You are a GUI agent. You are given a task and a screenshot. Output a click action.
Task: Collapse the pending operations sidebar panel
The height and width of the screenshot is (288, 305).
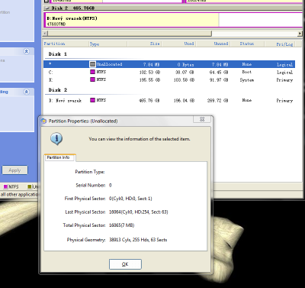click(27, 92)
